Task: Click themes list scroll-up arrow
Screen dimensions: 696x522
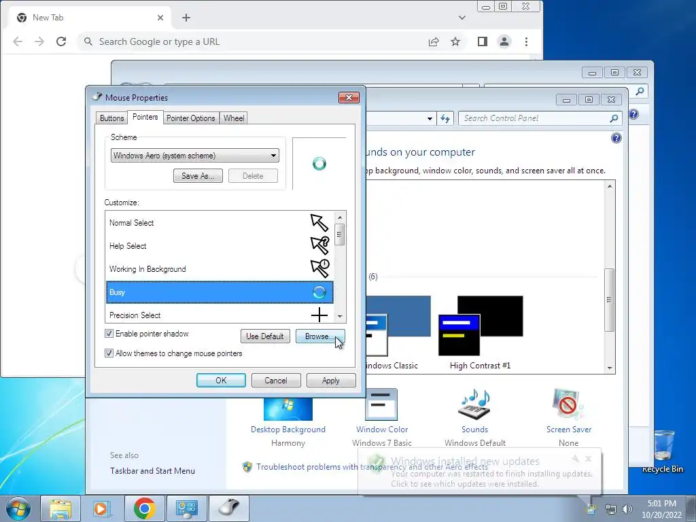Action: 610,186
